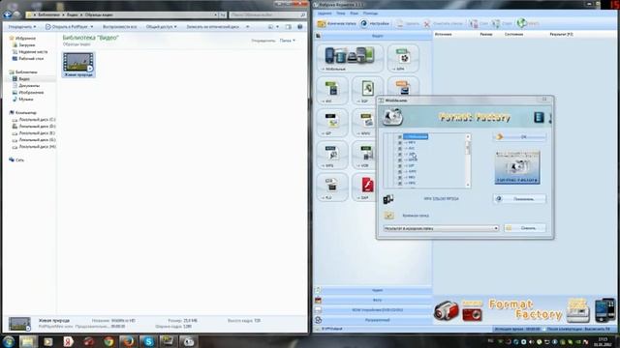Select the highlighted top item in format list
The height and width of the screenshot is (348, 620).
(x=416, y=136)
